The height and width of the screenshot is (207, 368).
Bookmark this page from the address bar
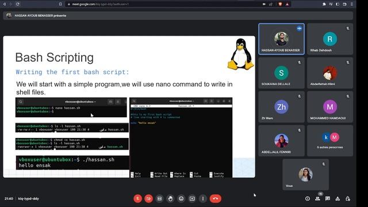click(x=60, y=4)
